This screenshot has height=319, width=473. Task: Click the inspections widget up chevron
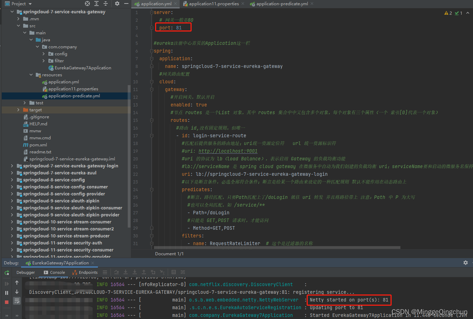click(468, 13)
